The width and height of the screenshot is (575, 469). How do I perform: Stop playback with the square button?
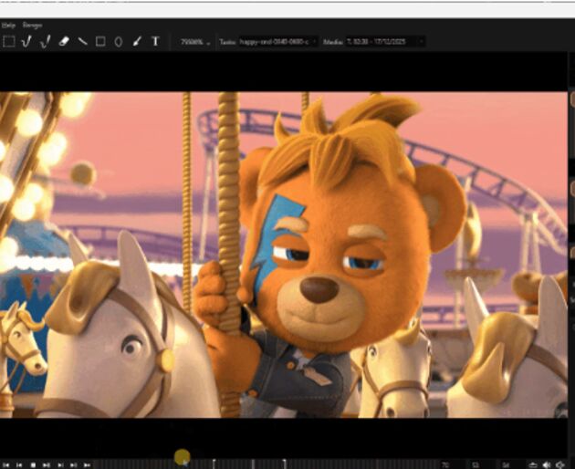coord(33,464)
